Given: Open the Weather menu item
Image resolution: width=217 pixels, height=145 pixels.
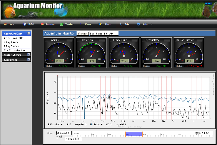Looking at the screenshot, I should [69, 24].
